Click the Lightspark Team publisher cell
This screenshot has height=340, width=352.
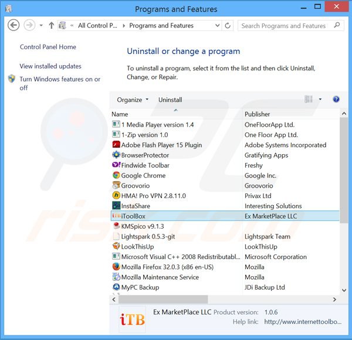tap(268, 236)
